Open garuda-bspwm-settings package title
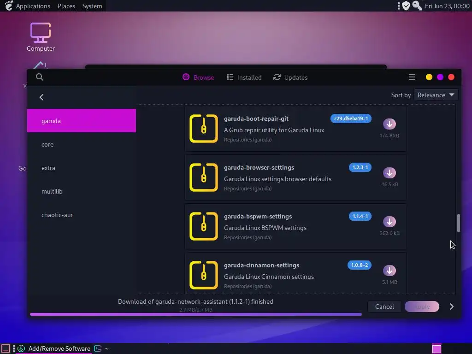 tap(258, 217)
